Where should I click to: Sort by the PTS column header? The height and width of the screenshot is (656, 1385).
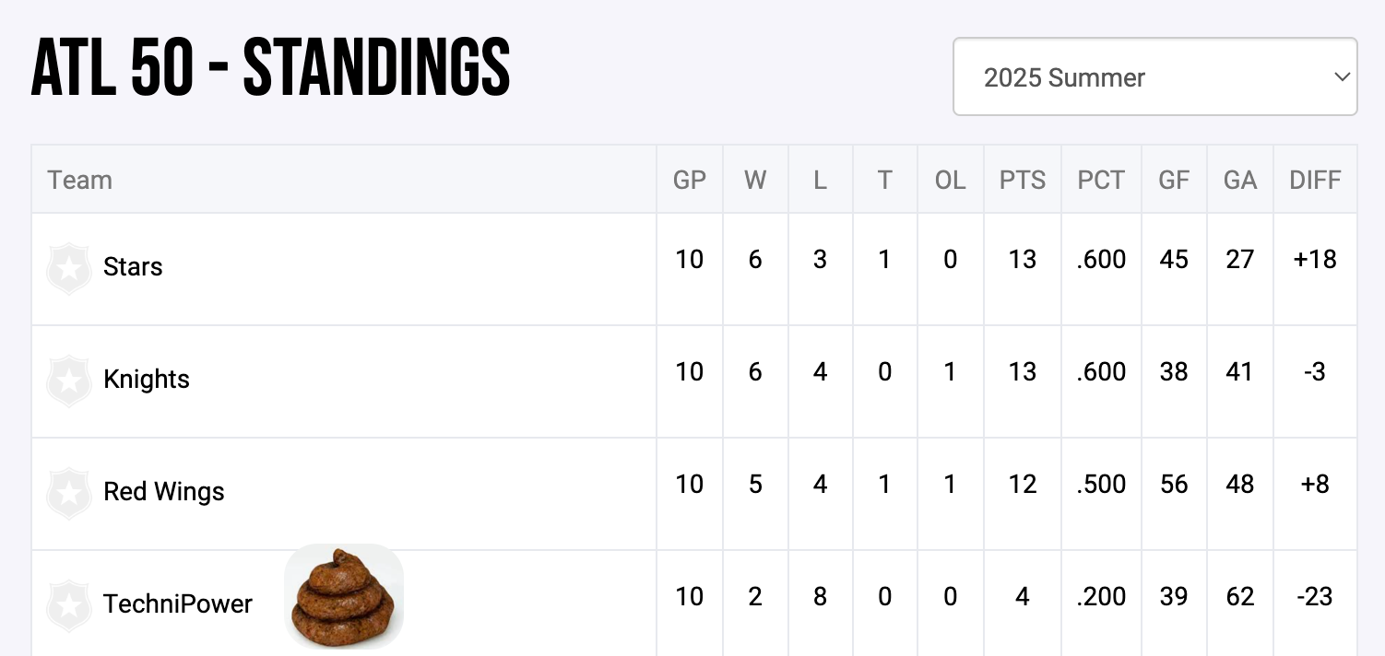tap(1023, 180)
